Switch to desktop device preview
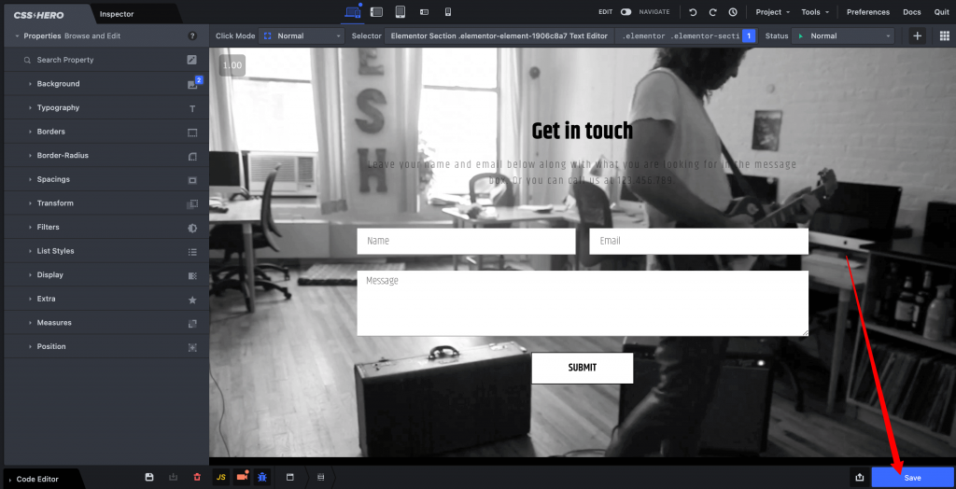 pyautogui.click(x=352, y=11)
